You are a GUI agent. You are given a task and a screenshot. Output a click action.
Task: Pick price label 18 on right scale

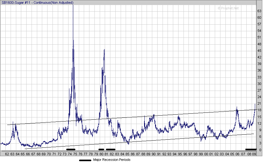(x=259, y=110)
